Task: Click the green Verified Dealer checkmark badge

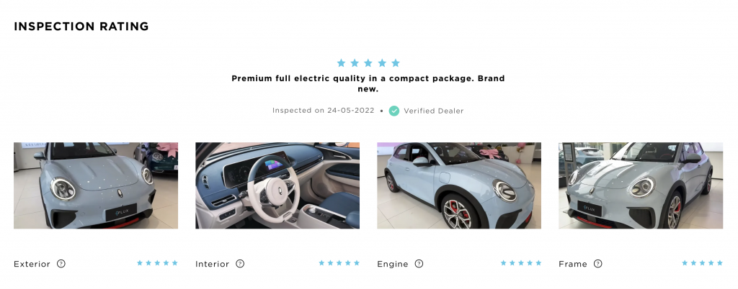Action: click(x=394, y=111)
